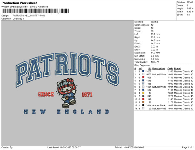This screenshot has width=195, height=150.
Task: Click the Min Stitch value 0.3 mm
Action: click(155, 56)
